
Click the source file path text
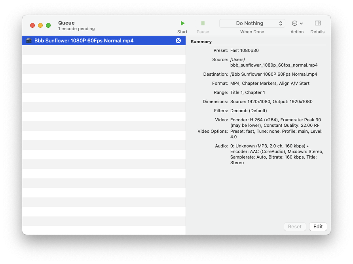point(273,63)
